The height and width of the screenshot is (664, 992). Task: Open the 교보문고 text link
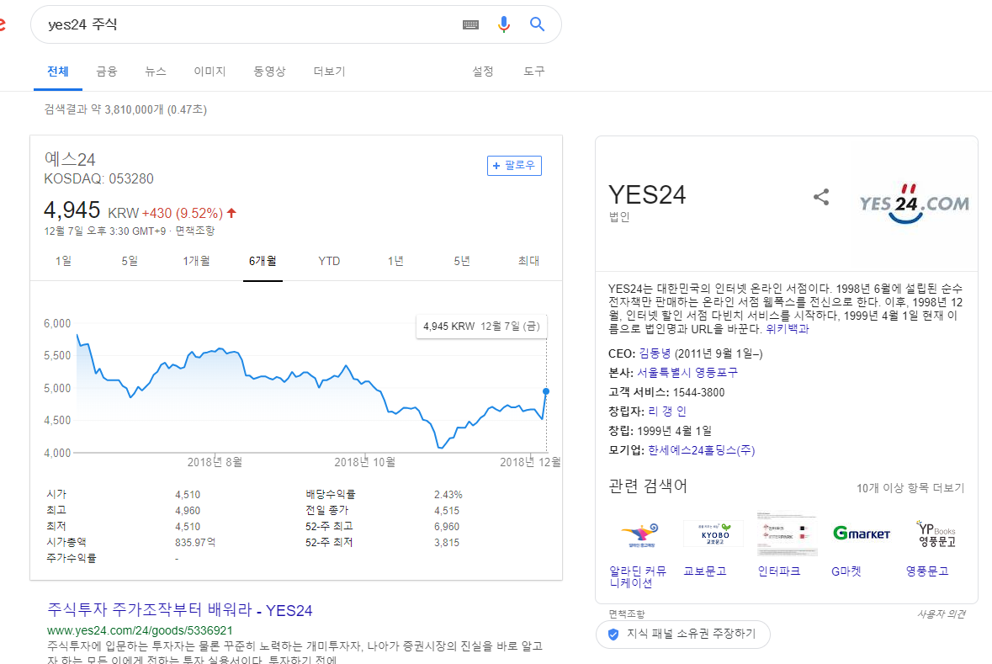coord(705,571)
